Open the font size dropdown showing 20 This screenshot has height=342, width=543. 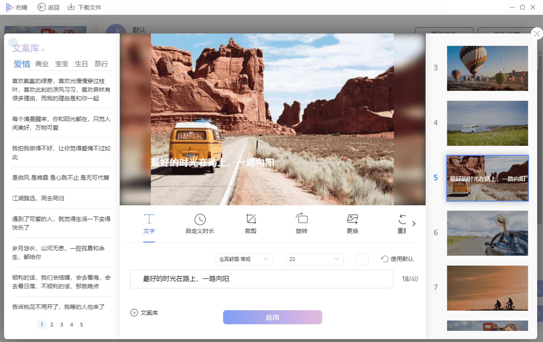click(x=314, y=259)
